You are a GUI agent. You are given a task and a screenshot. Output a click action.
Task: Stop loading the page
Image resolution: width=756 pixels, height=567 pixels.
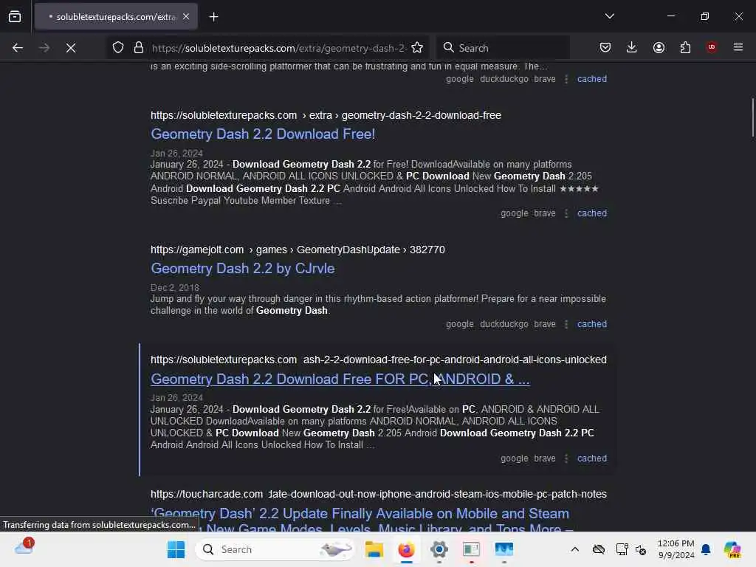pyautogui.click(x=71, y=48)
